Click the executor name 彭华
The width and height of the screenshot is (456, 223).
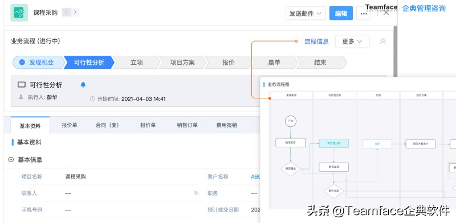pos(52,97)
